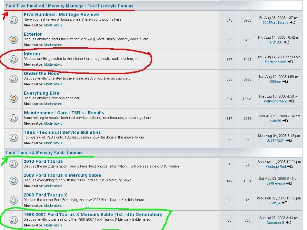The image size is (307, 230).
Task: Open user profile JUSTFRED1
Action: [275, 140]
